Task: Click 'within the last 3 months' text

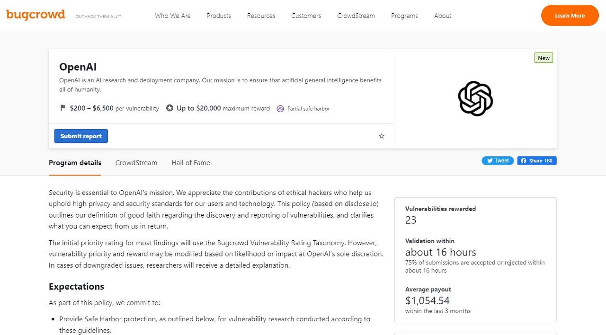Action: [438, 311]
